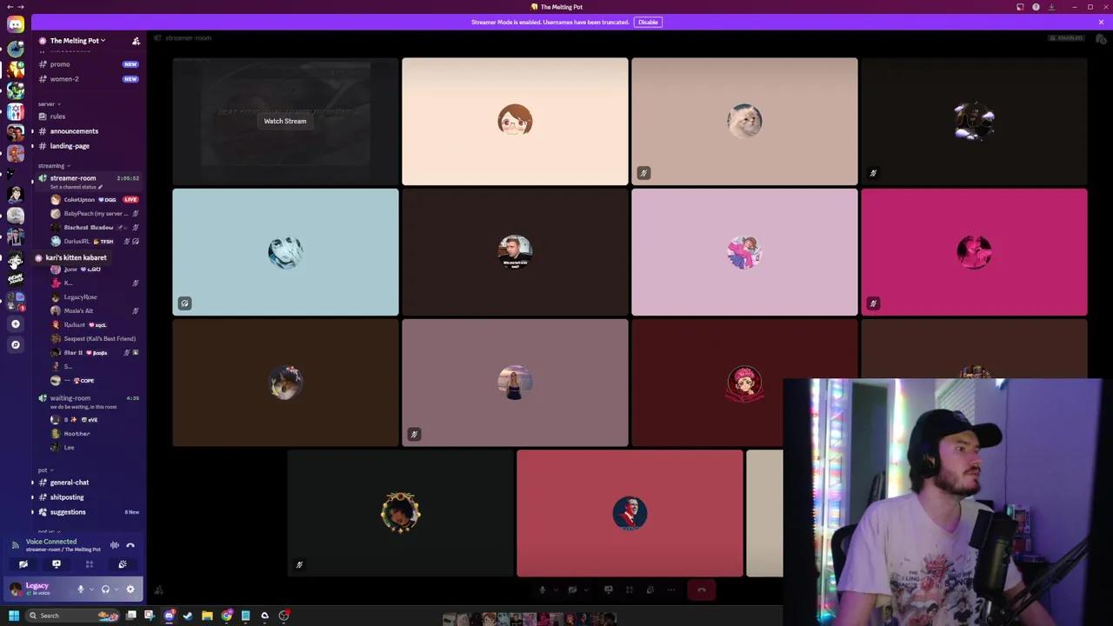Click the Watch Stream button
The width and height of the screenshot is (1113, 626).
285,121
